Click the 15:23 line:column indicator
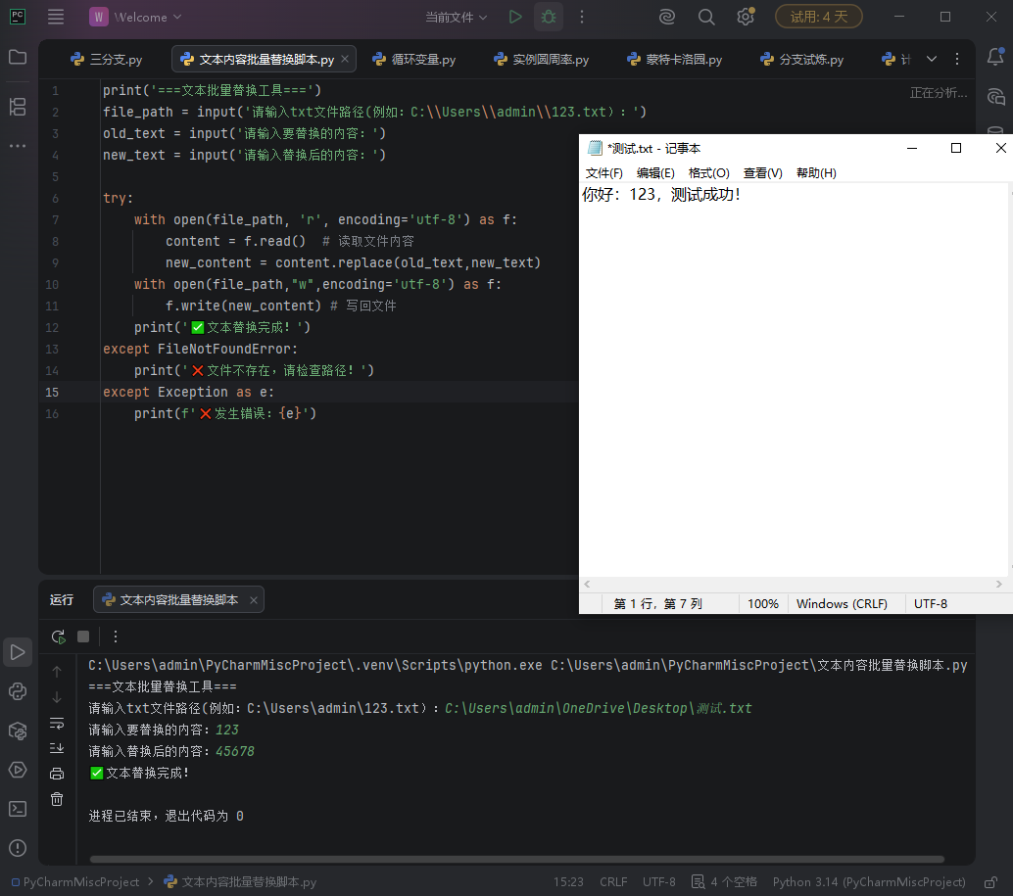This screenshot has height=896, width=1013. [x=568, y=881]
